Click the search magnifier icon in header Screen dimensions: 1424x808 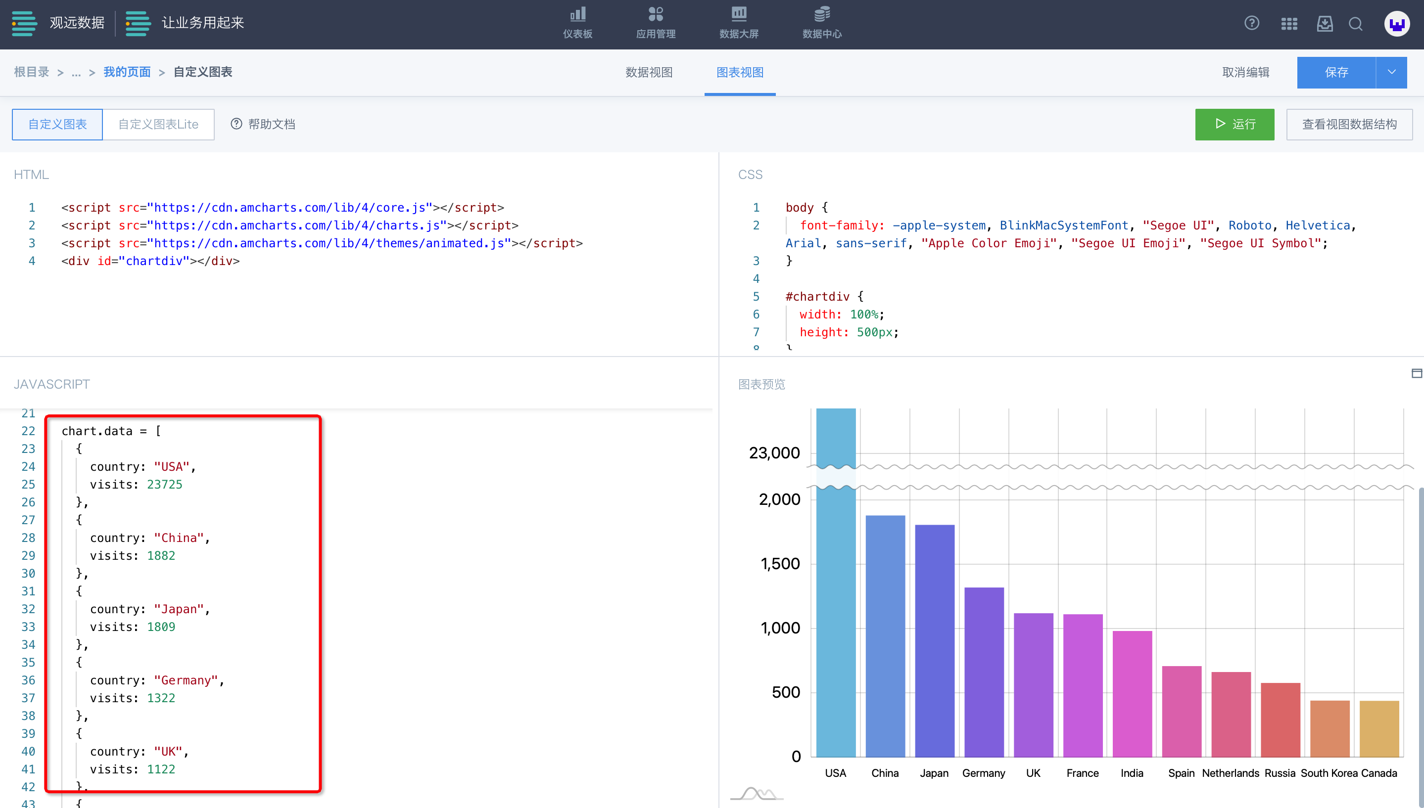tap(1356, 24)
